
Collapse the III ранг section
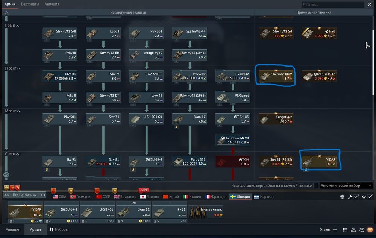click(12, 68)
